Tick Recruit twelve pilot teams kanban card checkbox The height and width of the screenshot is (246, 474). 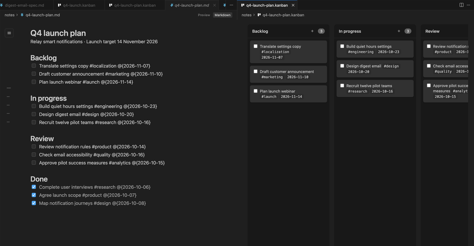[x=342, y=85]
